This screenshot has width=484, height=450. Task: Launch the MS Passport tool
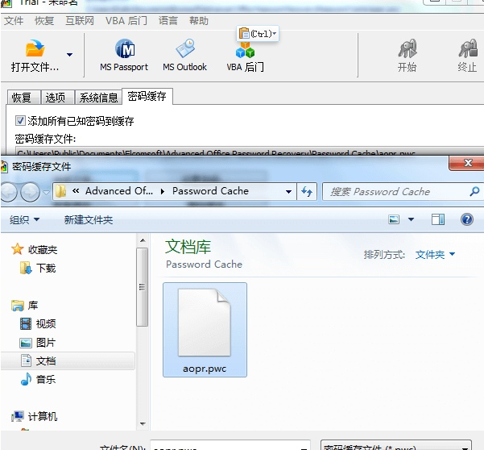coord(124,55)
